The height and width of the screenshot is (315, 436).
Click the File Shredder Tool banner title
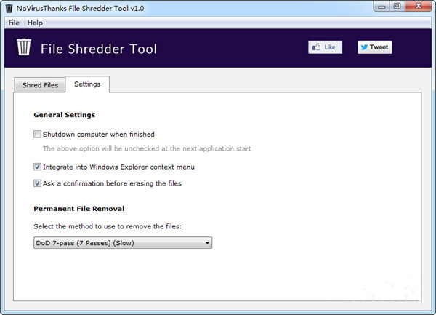[x=99, y=49]
